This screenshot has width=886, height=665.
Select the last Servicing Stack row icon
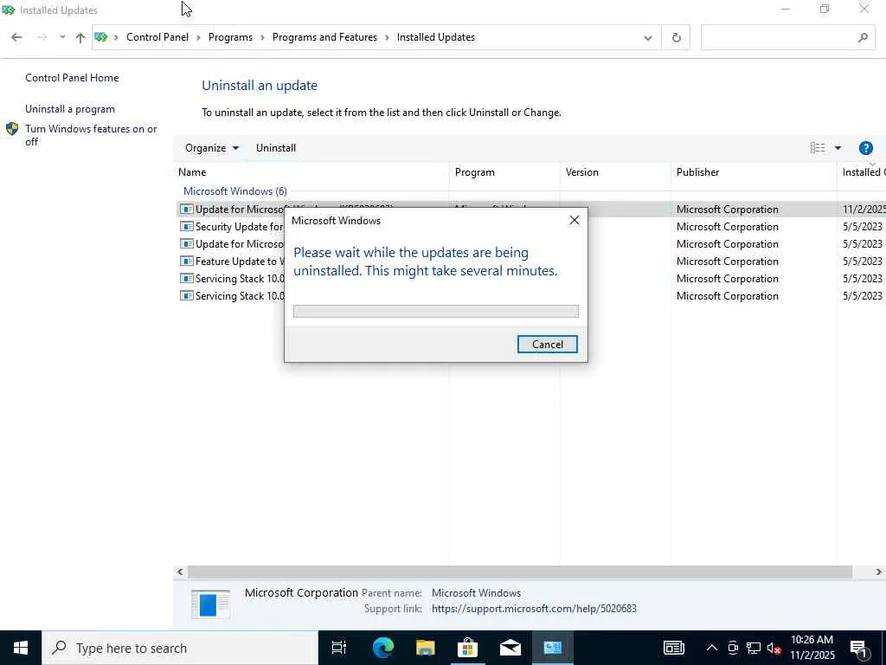coord(187,296)
